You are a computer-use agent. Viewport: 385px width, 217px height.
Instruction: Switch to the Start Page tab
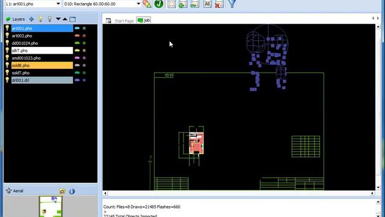pos(124,21)
